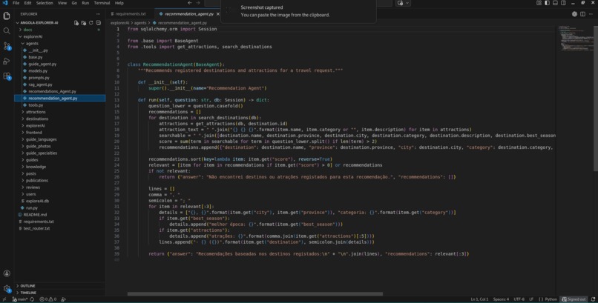Click 'Ln 1, Col 1' in status bar

pyautogui.click(x=479, y=299)
